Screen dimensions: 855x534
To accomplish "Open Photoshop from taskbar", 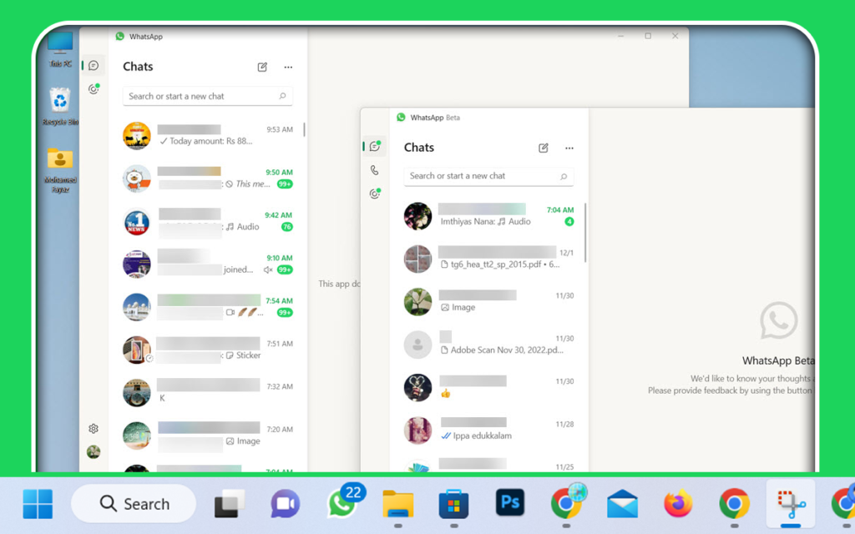I will point(510,502).
